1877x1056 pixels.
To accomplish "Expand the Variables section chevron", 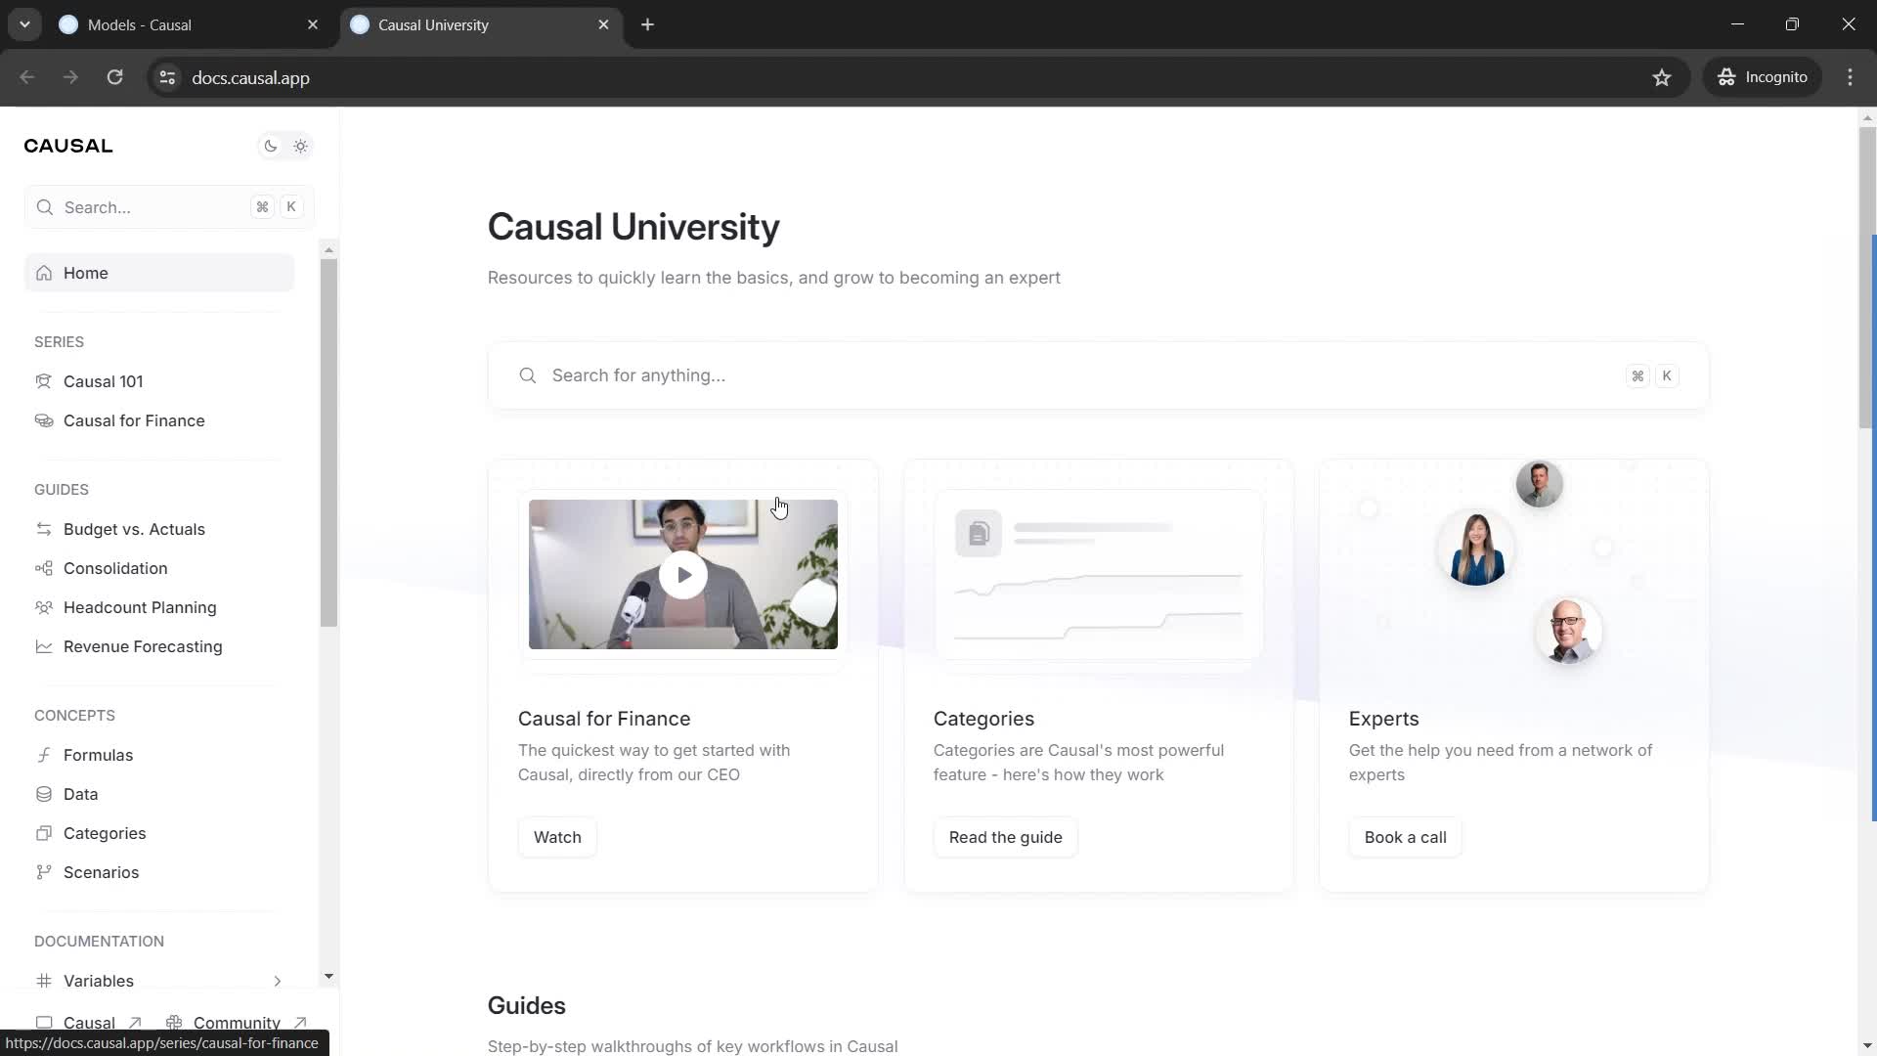I will click(278, 981).
